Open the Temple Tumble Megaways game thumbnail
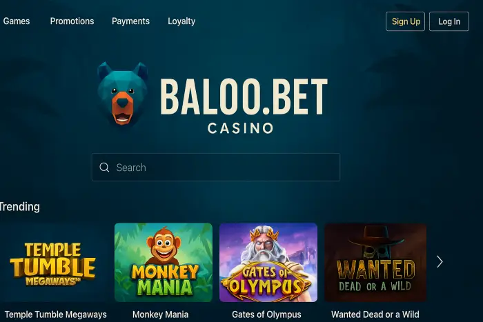Image resolution: width=483 pixels, height=322 pixels. click(x=53, y=262)
